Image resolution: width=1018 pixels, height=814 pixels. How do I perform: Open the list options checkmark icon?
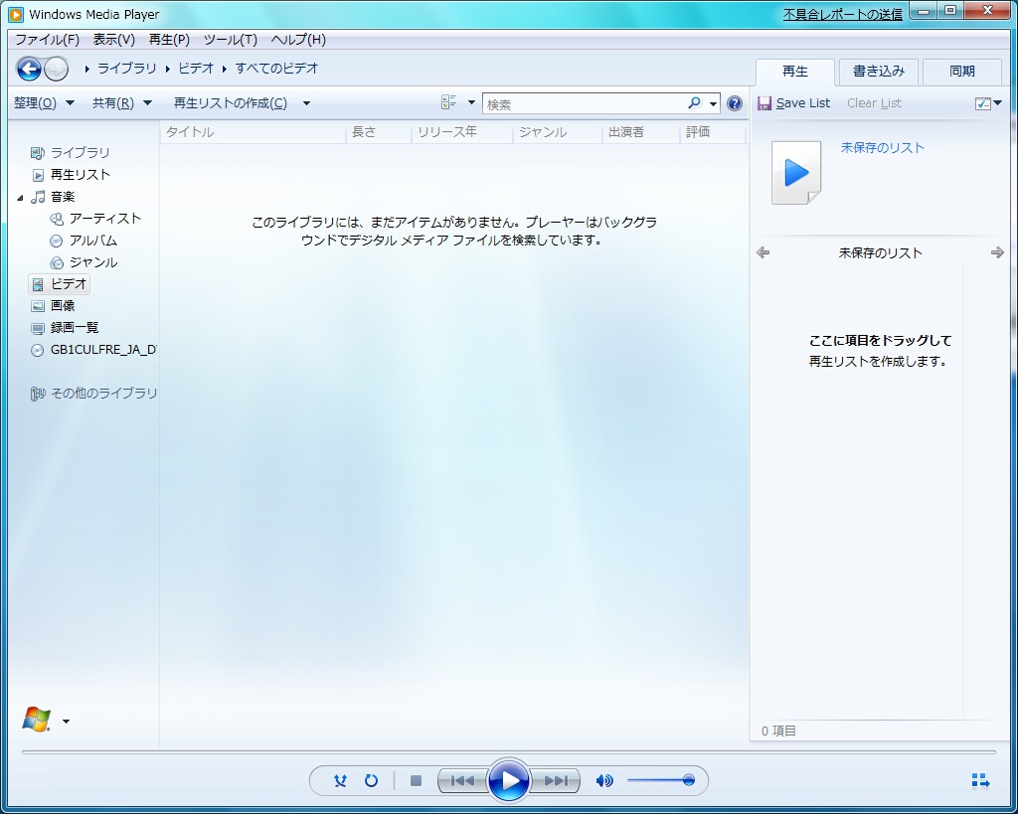click(x=983, y=103)
